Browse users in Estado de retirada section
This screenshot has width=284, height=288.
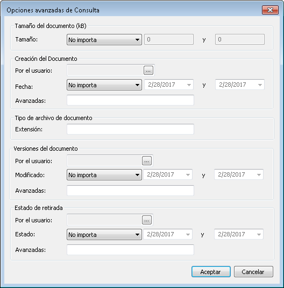(147, 220)
